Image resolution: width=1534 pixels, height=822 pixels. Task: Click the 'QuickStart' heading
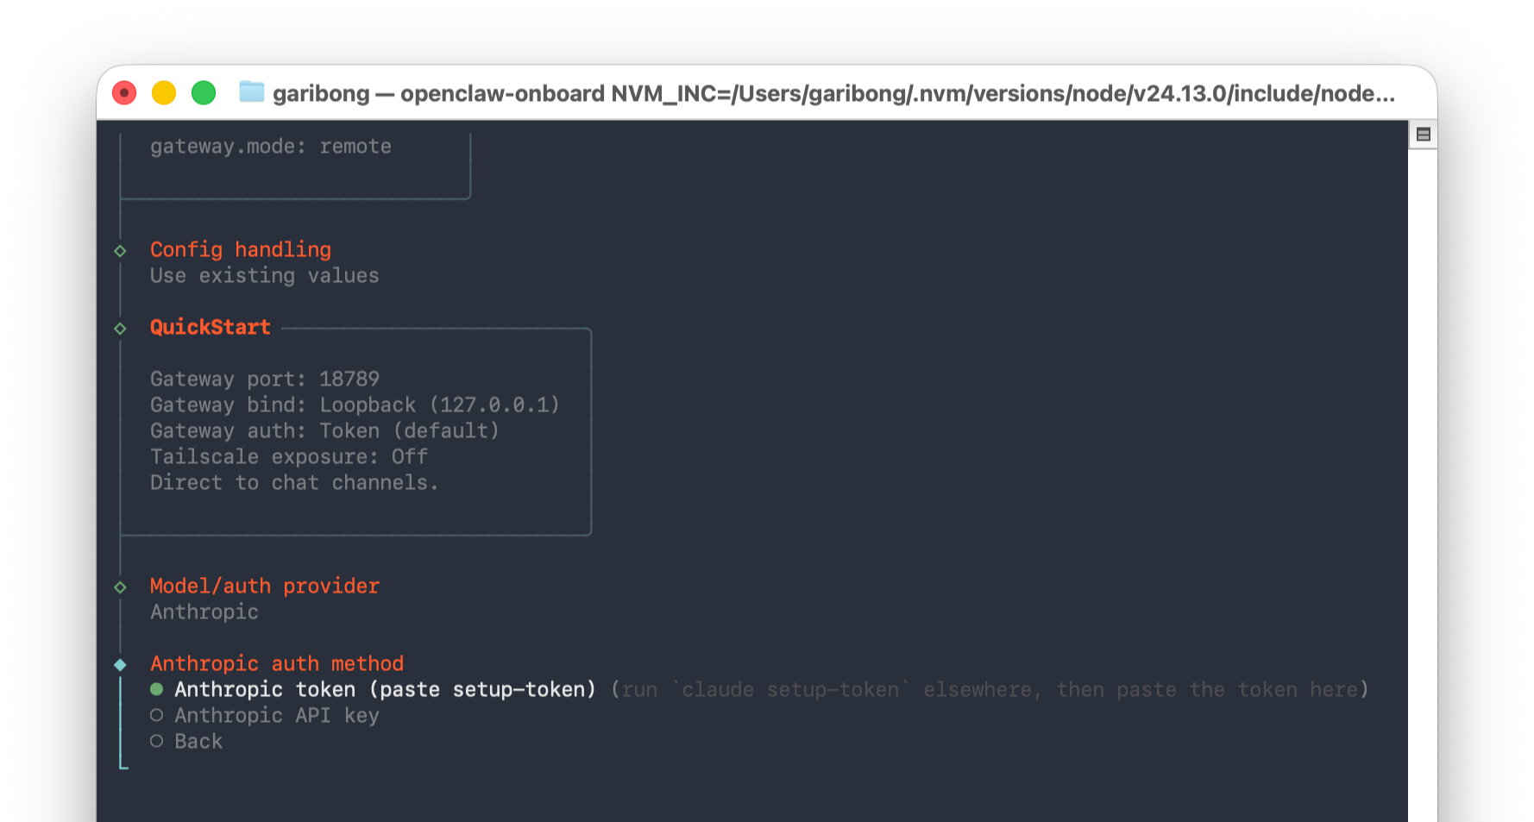[211, 327]
